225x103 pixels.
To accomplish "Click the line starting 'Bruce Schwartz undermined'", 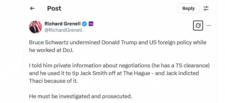I will coord(118,42).
